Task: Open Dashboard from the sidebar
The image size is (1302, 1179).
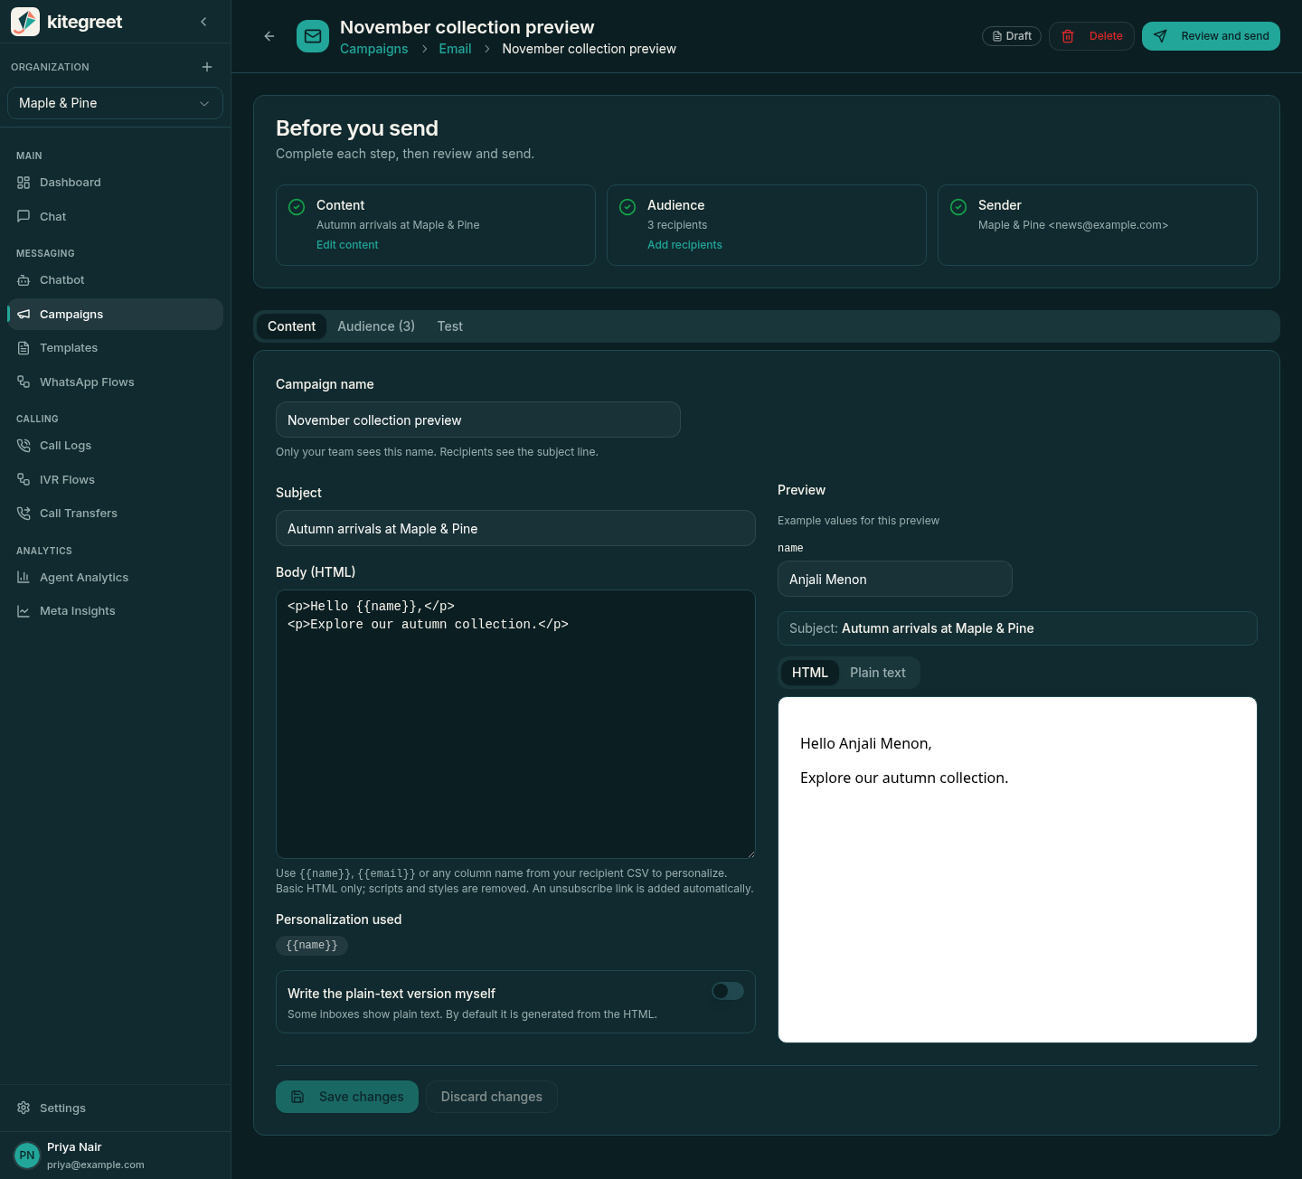Action: 115,183
